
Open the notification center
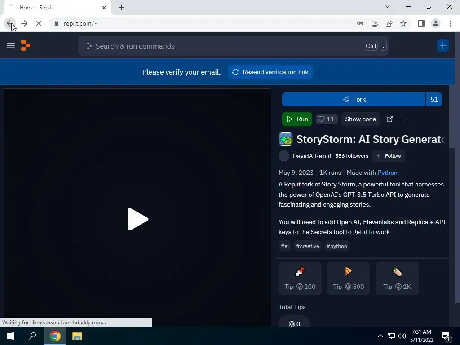click(x=446, y=336)
